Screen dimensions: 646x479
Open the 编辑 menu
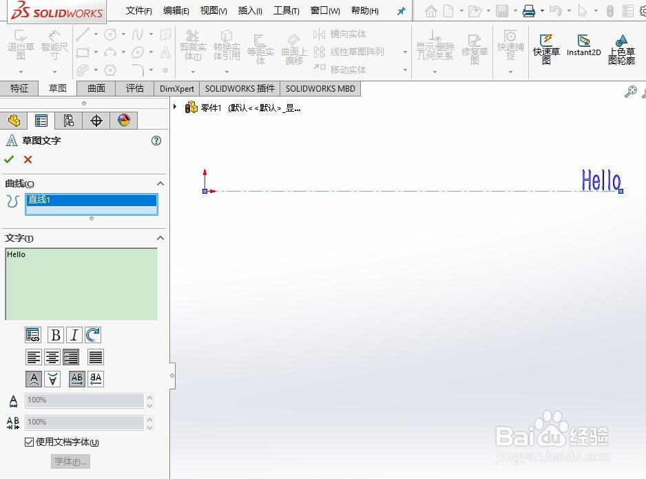point(176,11)
